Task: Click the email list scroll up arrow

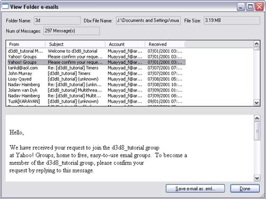Action: 256,44
